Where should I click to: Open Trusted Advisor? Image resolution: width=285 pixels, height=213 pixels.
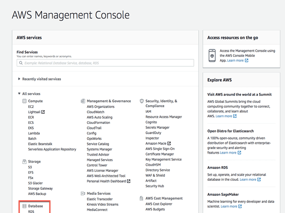point(98,155)
